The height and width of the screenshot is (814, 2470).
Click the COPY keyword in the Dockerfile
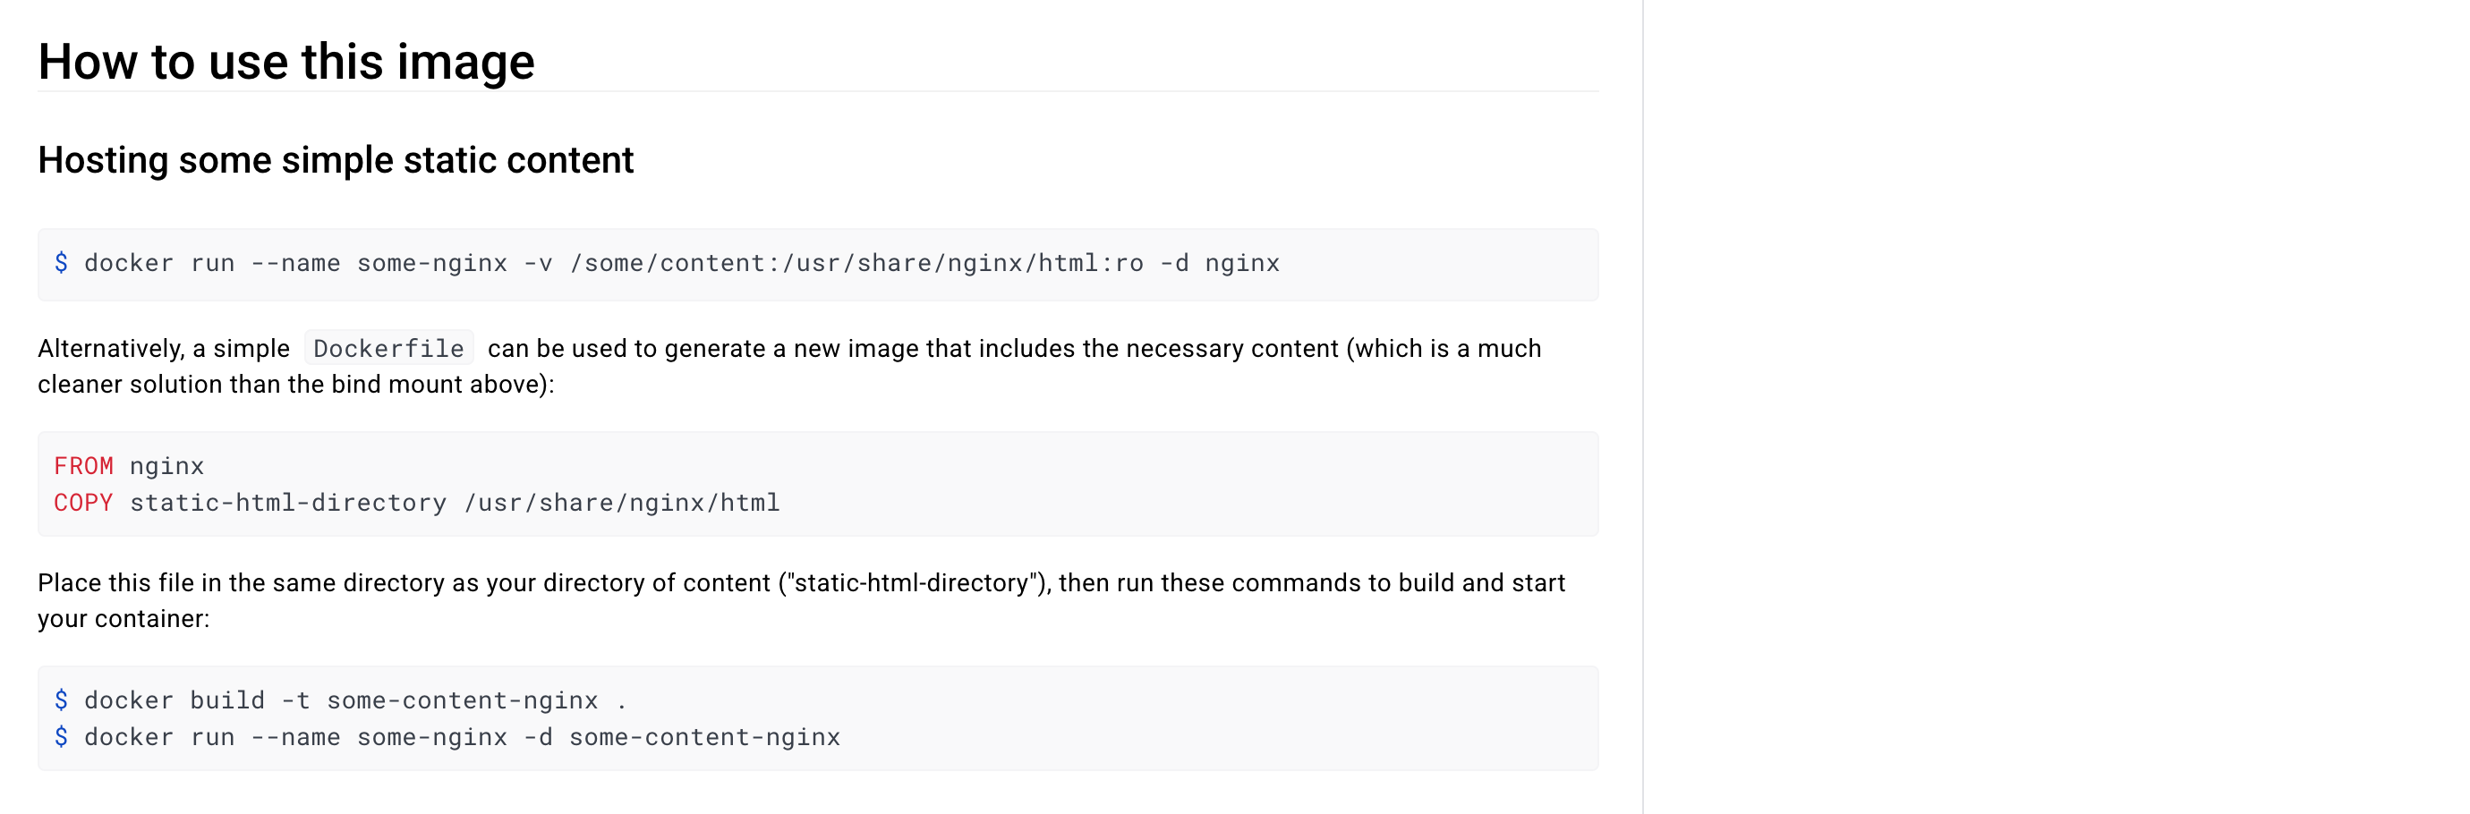(x=83, y=503)
